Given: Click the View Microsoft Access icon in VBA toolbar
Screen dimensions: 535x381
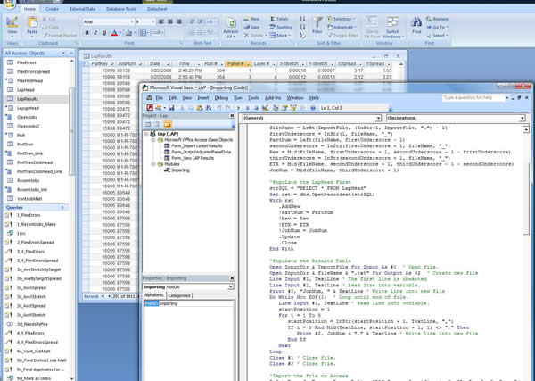Looking at the screenshot, I should coord(150,108).
